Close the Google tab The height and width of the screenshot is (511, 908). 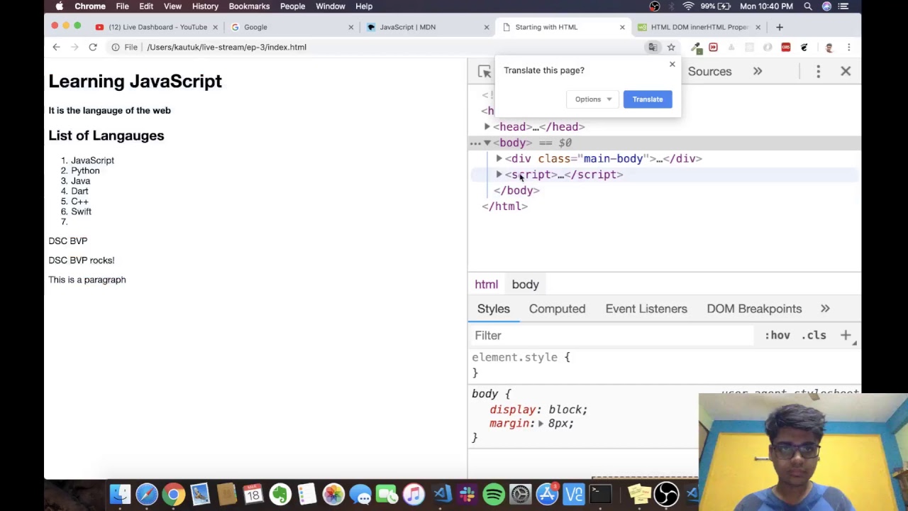pyautogui.click(x=350, y=27)
